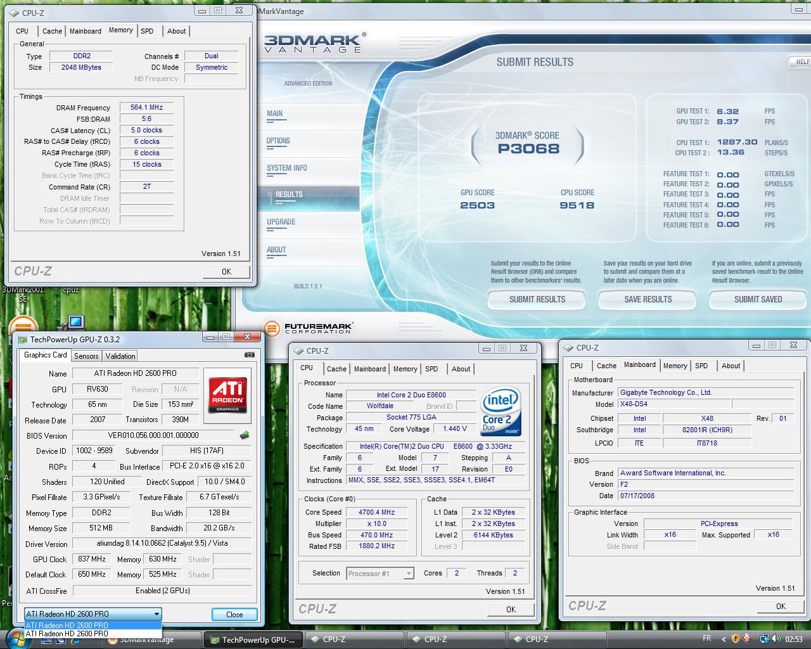Open About tab in CPU-Z Memory window

[177, 31]
